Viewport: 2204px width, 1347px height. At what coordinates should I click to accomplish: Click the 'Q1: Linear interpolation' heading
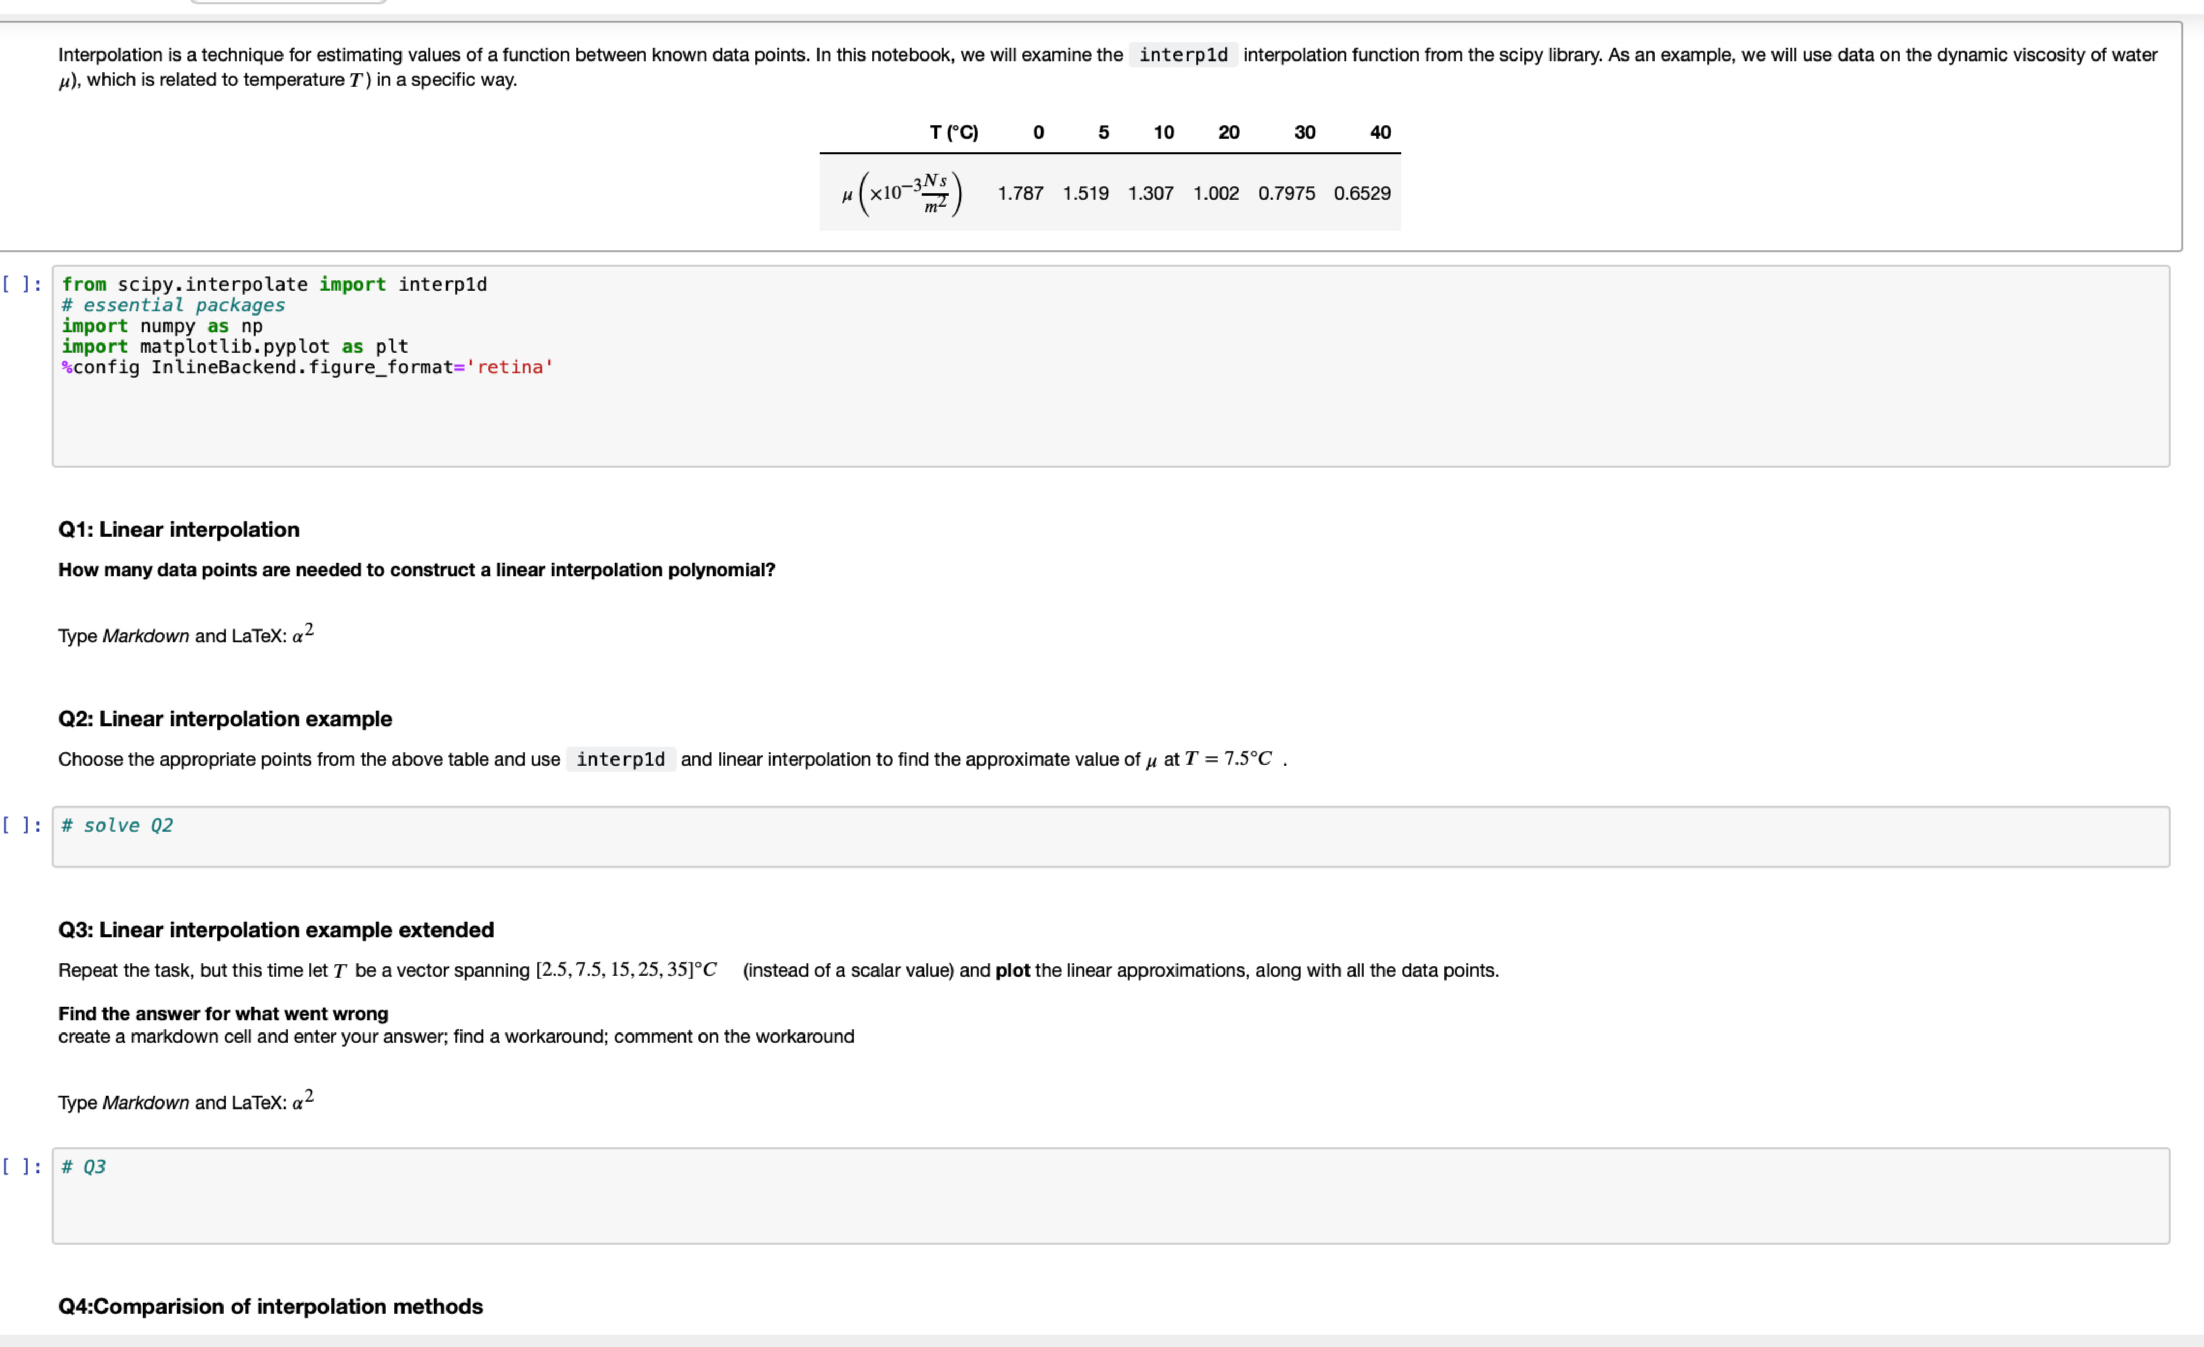[179, 530]
